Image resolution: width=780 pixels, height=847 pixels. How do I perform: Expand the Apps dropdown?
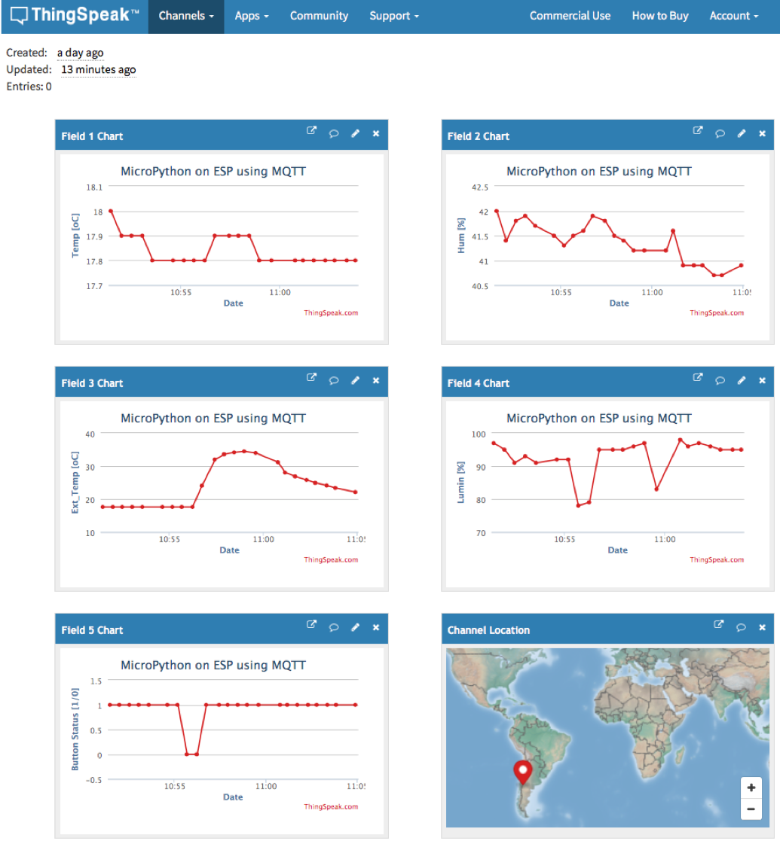click(251, 15)
